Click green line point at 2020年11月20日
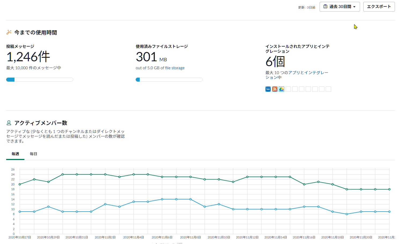The image size is (400, 244). pyautogui.click(x=361, y=189)
